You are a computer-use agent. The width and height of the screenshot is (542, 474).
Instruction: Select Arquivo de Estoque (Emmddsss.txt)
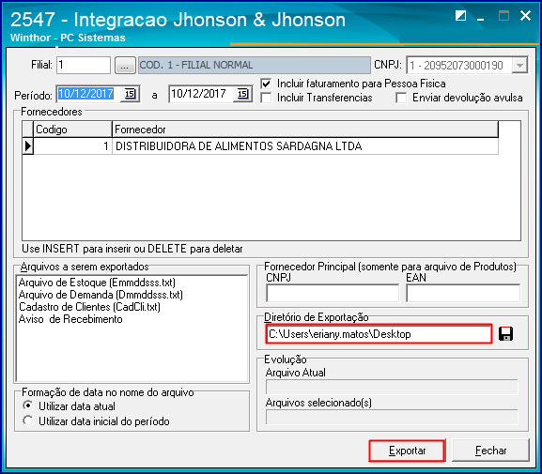click(97, 283)
